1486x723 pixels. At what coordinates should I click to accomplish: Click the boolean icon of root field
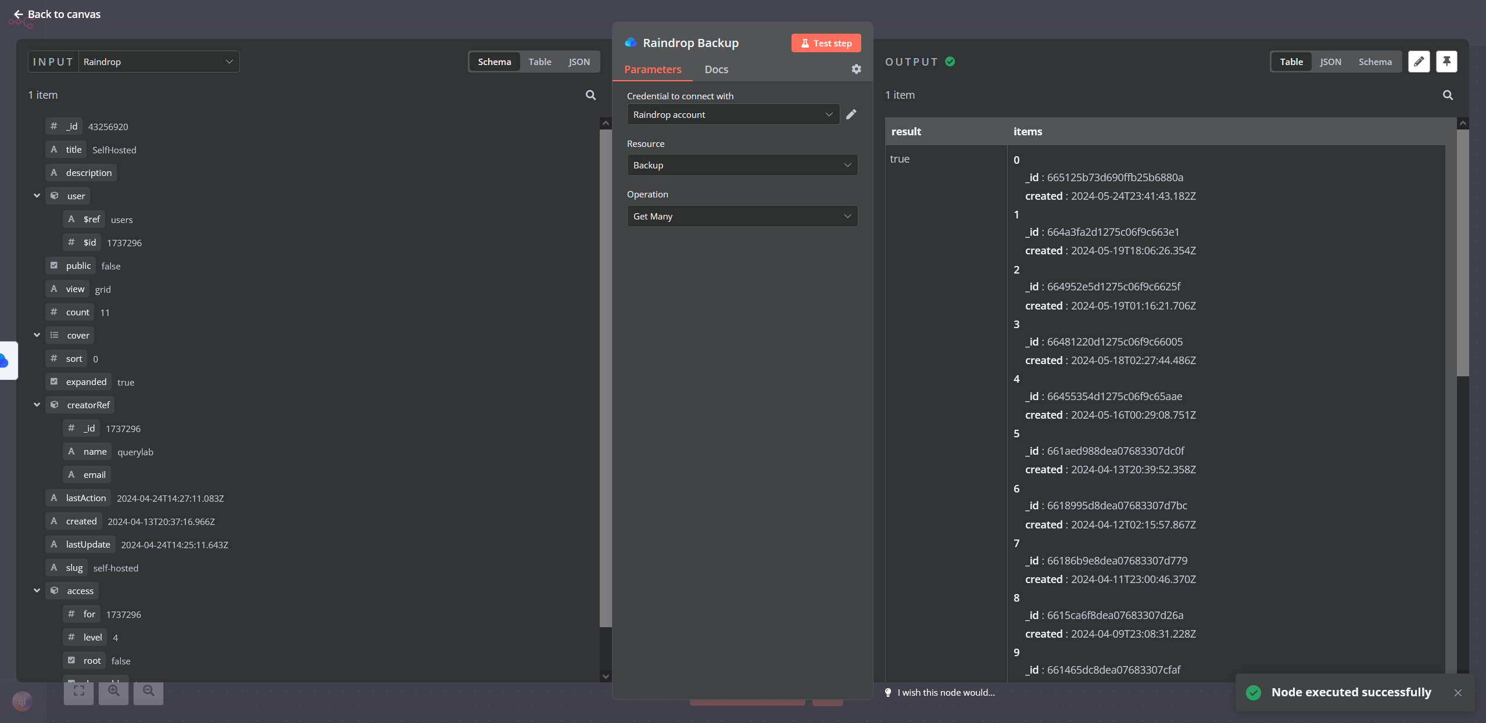71,660
